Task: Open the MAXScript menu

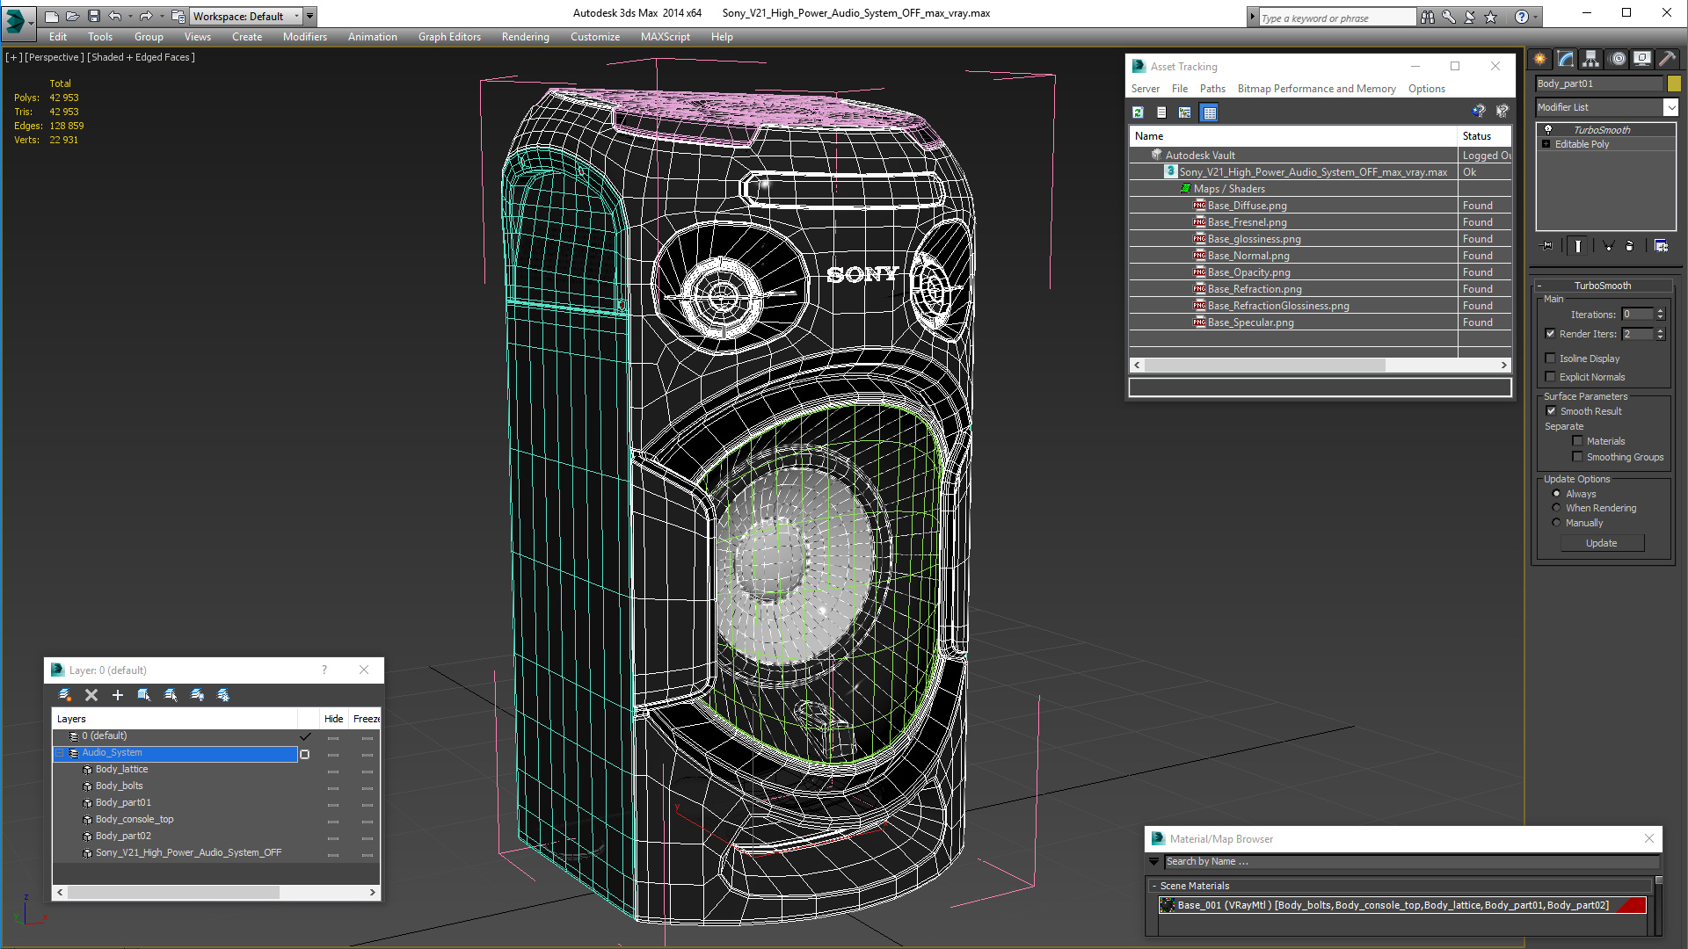Action: [665, 37]
